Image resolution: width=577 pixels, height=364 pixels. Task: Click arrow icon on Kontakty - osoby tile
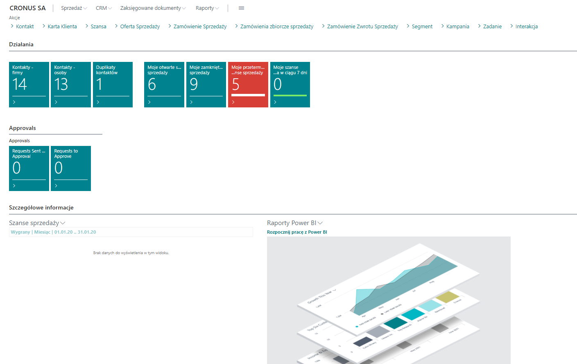coord(56,102)
